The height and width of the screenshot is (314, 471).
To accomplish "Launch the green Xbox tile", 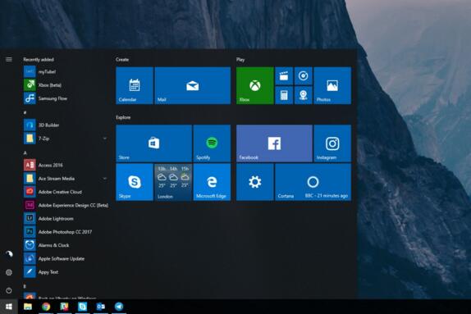I will click(x=255, y=85).
